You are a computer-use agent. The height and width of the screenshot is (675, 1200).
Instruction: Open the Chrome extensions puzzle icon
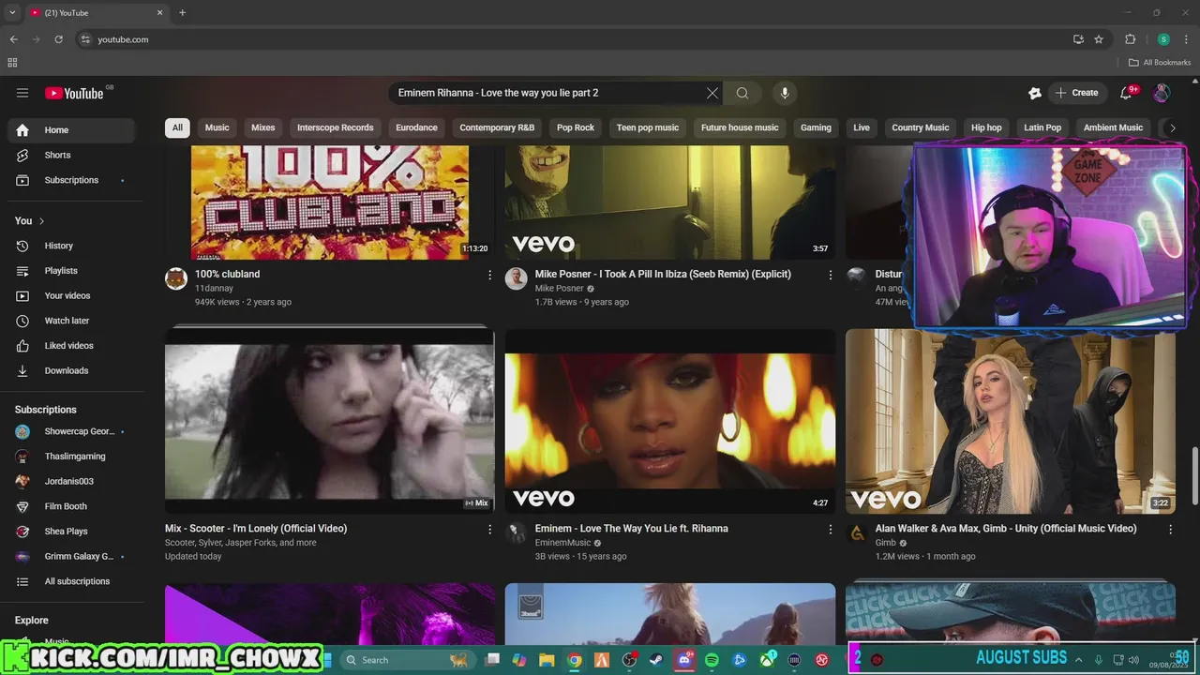tap(1130, 39)
